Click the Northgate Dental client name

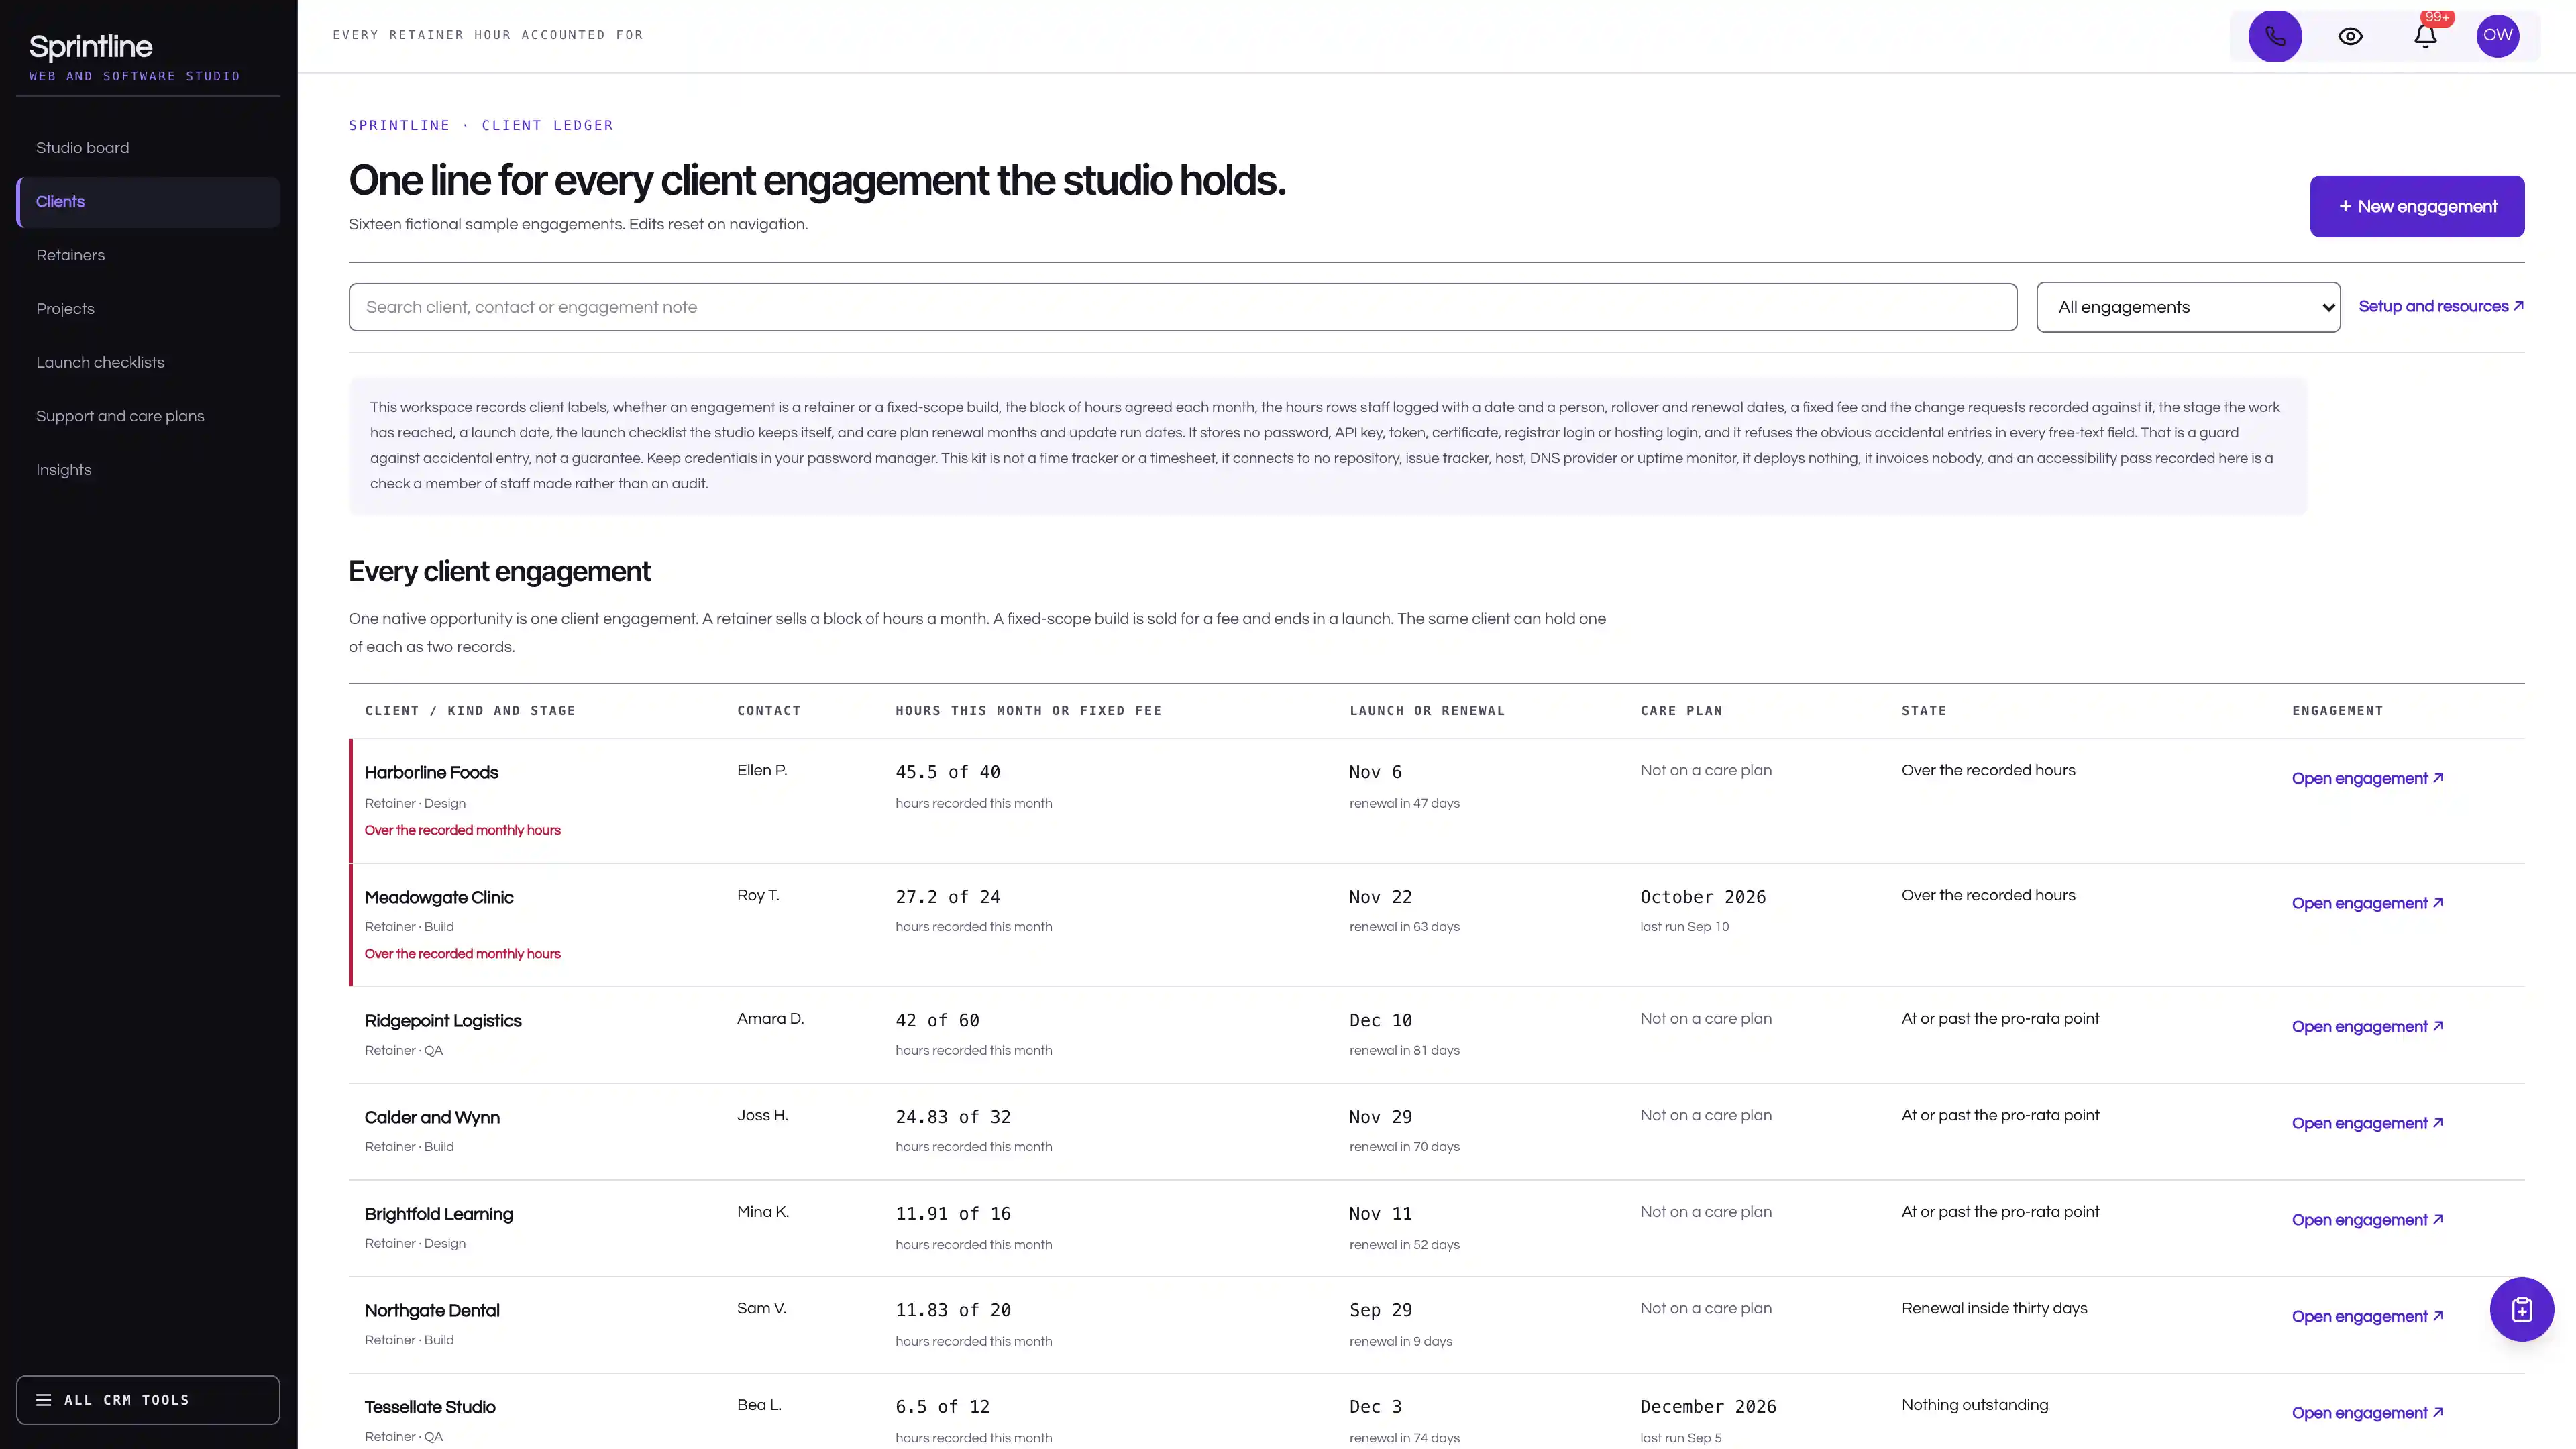tap(432, 1310)
